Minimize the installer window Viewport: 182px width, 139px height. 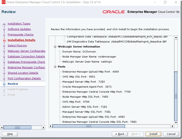tap(155, 2)
